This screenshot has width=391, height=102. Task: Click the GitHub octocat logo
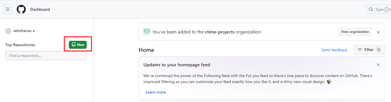point(21,9)
